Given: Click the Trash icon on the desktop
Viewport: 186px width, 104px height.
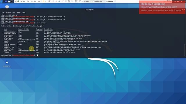Looking at the screenshot, I should [x=7, y=7].
